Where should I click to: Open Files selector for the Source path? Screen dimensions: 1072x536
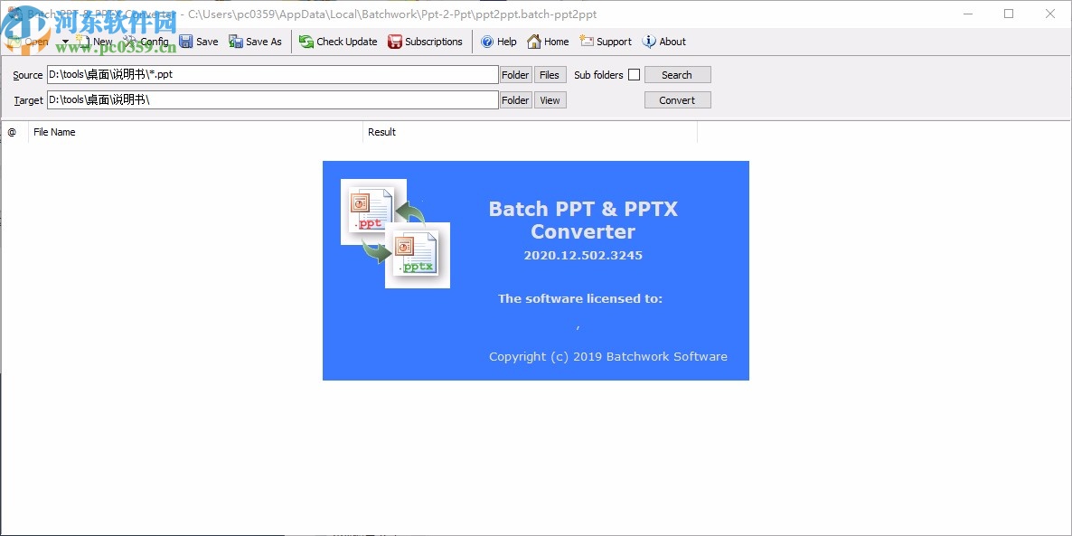(x=550, y=74)
